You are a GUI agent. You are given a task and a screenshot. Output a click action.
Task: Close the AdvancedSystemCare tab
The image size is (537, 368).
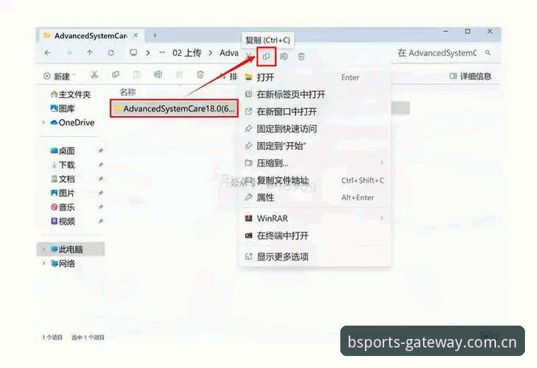[x=136, y=35]
